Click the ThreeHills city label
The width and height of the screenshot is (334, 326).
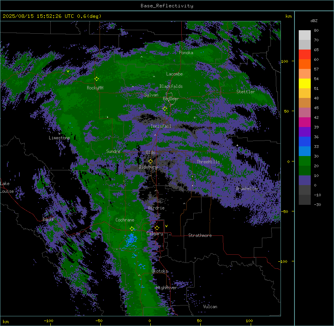coord(208,162)
